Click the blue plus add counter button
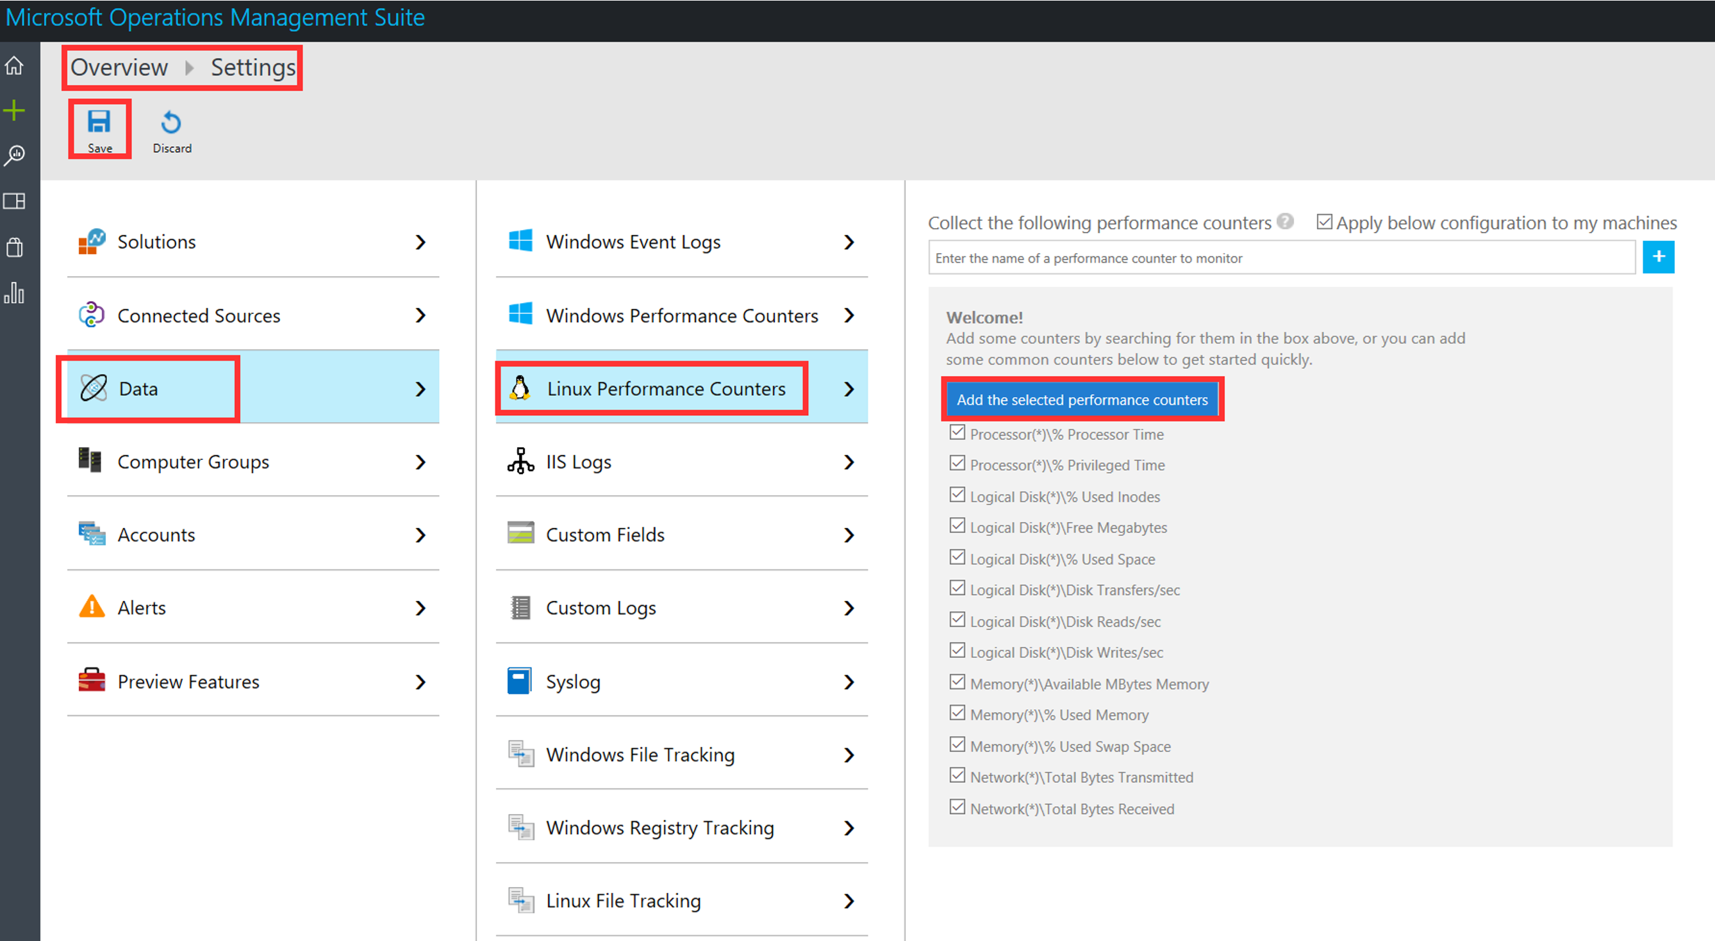Screen dimensions: 1715x941 coord(1659,257)
